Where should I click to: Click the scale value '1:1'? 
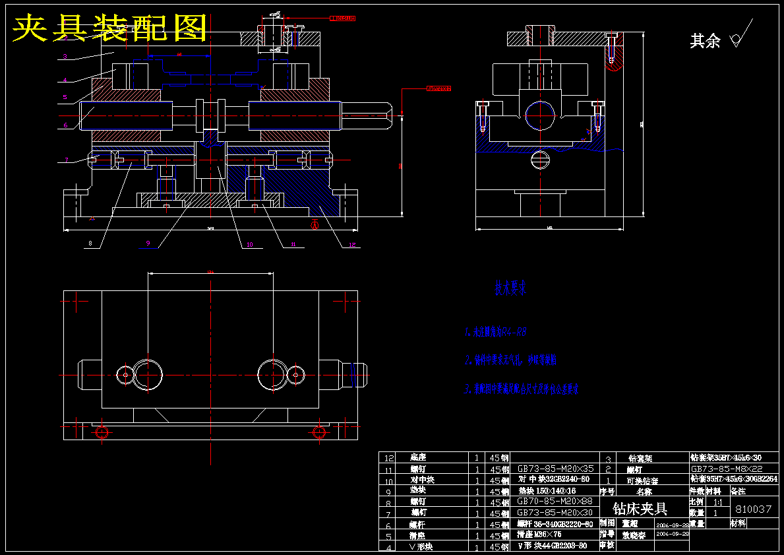pyautogui.click(x=718, y=502)
